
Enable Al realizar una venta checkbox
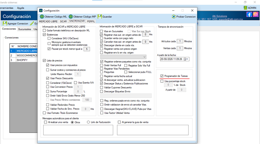46,122
